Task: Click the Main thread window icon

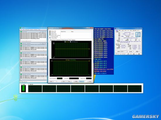Action: 21,32
